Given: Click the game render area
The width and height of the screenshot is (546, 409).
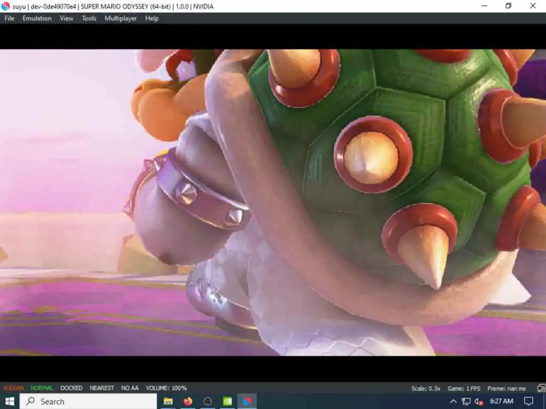Looking at the screenshot, I should [273, 202].
